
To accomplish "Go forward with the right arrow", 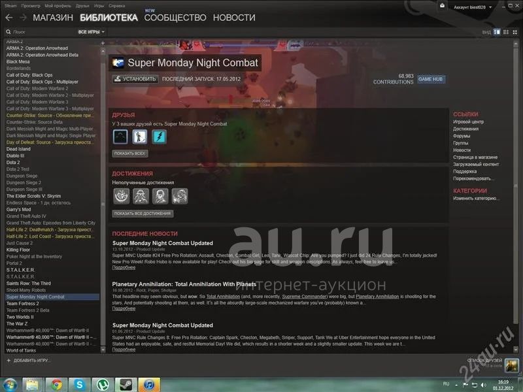I will pos(23,18).
